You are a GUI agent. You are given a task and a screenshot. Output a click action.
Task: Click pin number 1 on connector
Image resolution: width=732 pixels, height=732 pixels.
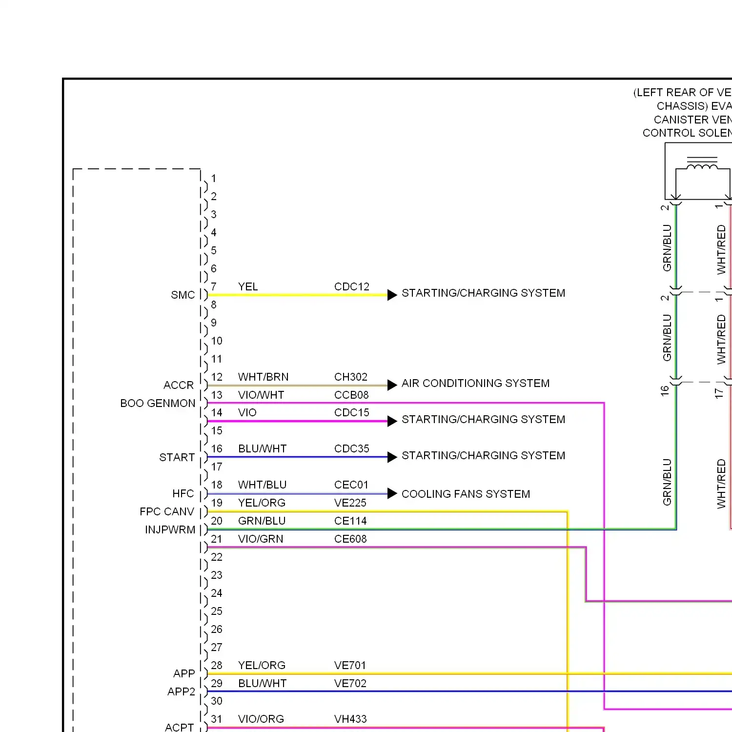[213, 178]
